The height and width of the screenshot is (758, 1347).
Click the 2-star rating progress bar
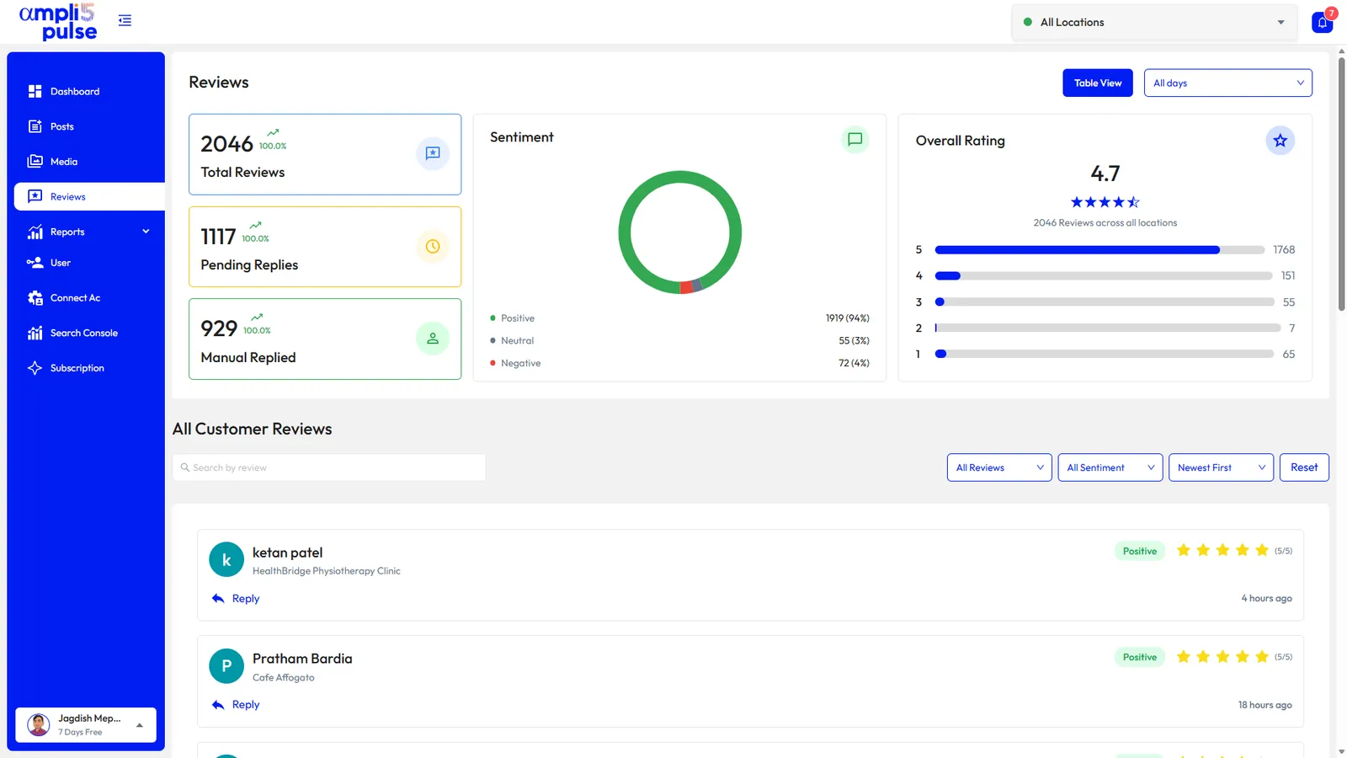1107,328
